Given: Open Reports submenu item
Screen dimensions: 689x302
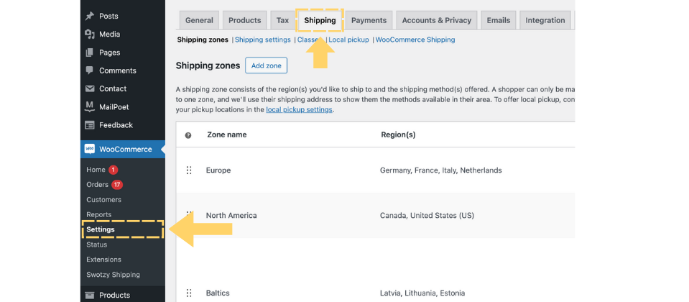Looking at the screenshot, I should click(x=99, y=214).
